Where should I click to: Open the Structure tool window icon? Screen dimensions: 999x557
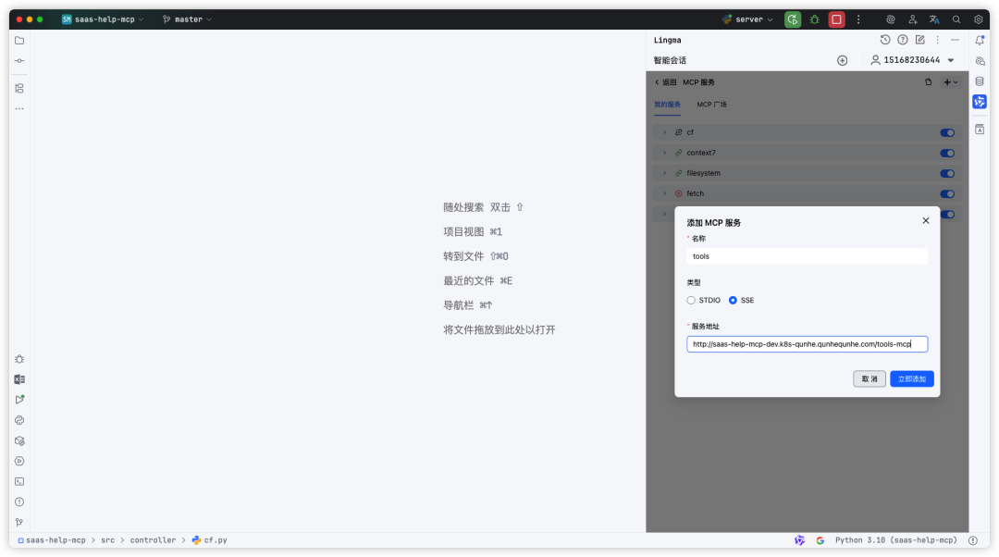point(19,89)
